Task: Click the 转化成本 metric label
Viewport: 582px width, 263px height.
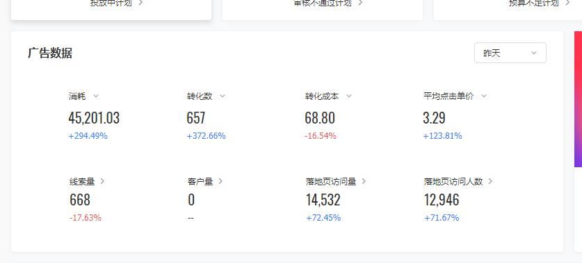Action: (x=322, y=96)
